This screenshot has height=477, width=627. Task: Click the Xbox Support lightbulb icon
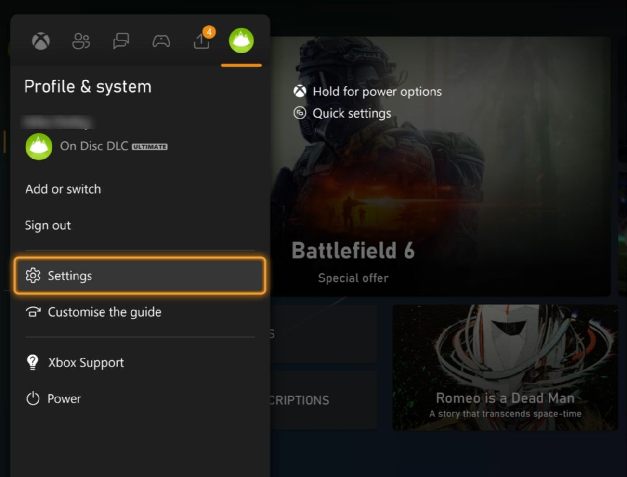click(x=33, y=362)
